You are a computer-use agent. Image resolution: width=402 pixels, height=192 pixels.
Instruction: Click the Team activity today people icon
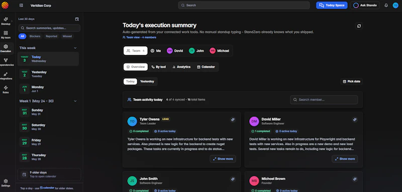pos(130,100)
